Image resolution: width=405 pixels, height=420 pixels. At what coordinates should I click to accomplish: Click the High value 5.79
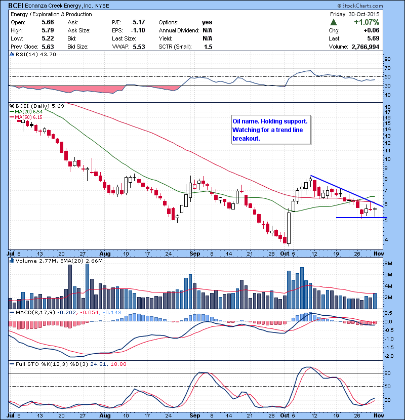pos(48,30)
